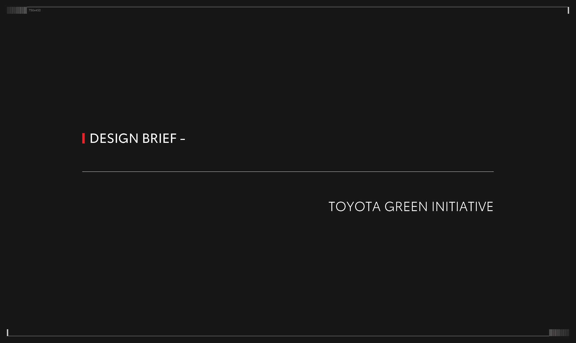Screen dimensions: 576x343
Task: Click the bottom-left vertical corner marker
Action: 7,332
